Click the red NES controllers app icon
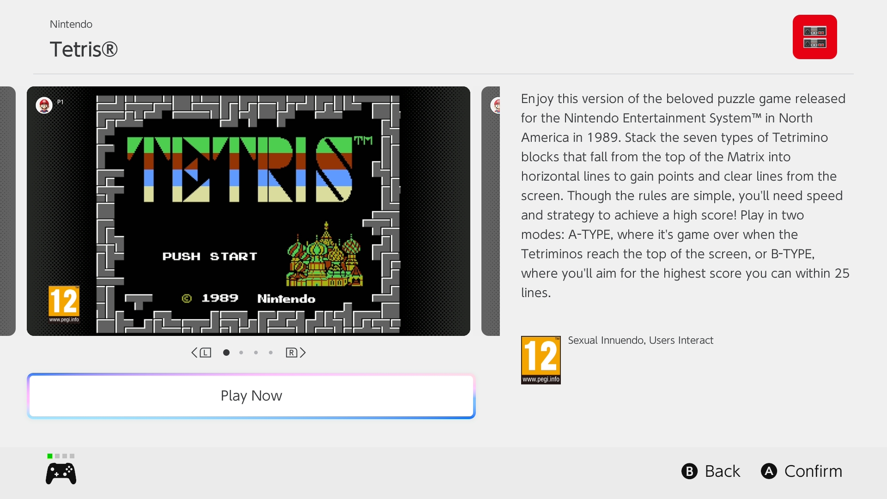 (814, 37)
